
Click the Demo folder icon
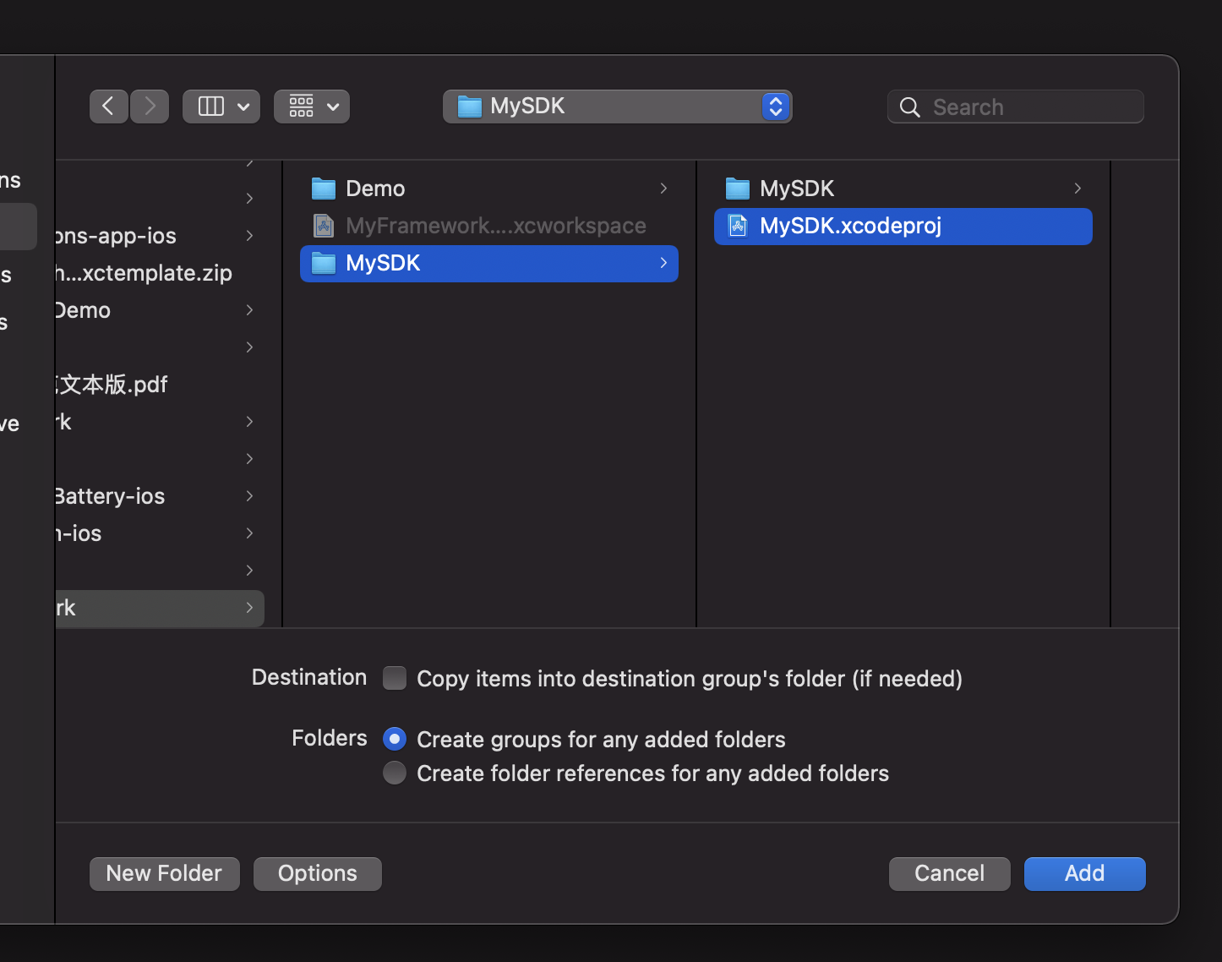(324, 189)
